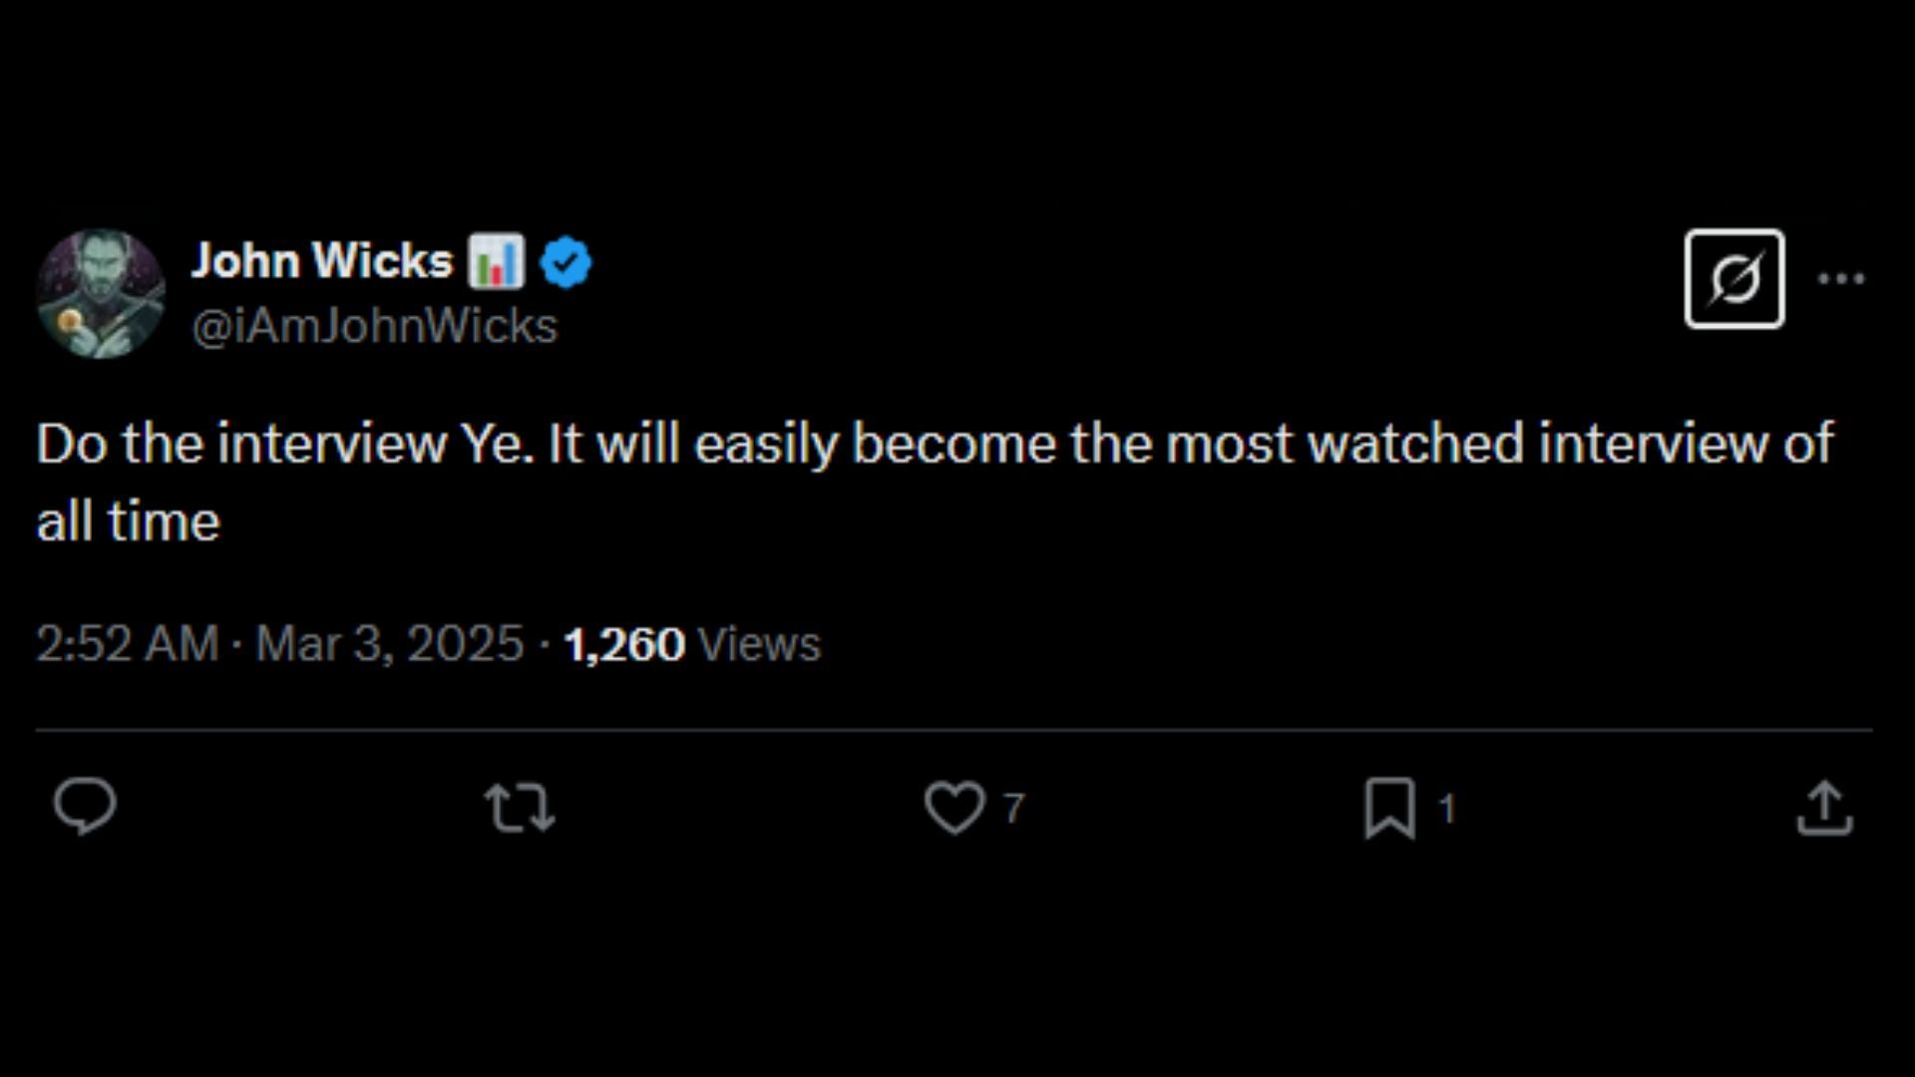Image resolution: width=1915 pixels, height=1077 pixels.
Task: Click the Mar 3, 2025 date
Action: [389, 644]
